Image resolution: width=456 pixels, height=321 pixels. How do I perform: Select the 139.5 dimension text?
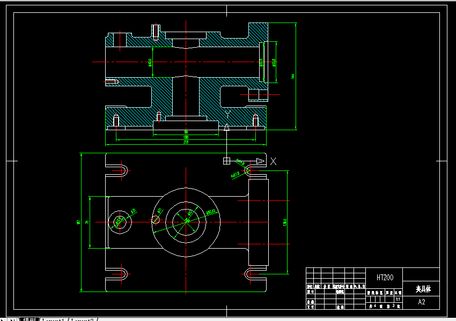(285, 222)
